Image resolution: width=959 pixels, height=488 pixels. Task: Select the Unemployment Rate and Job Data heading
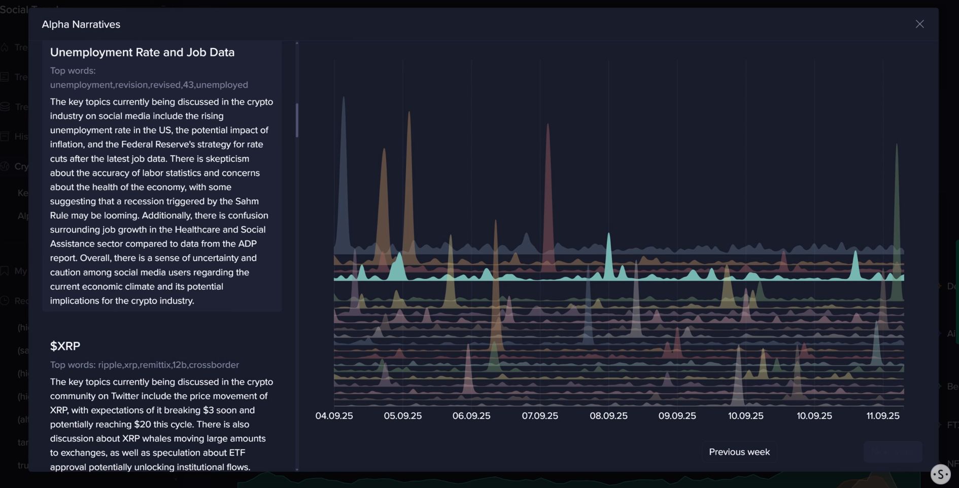142,52
